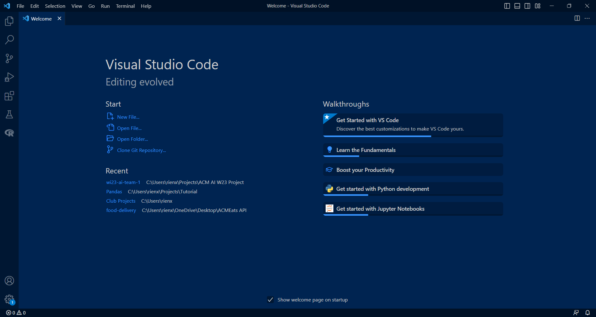Open the File menu
Screen dimensions: 596x317
[x=20, y=6]
